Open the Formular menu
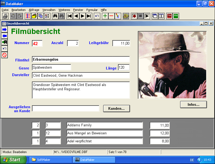Screen dimensions: 215x164 (x=92, y=10)
